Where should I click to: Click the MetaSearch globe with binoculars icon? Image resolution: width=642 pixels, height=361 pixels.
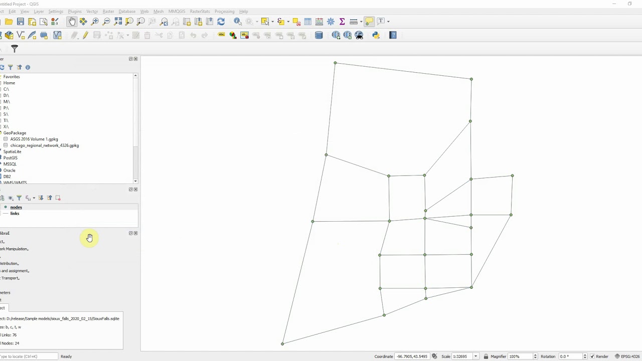click(x=359, y=35)
